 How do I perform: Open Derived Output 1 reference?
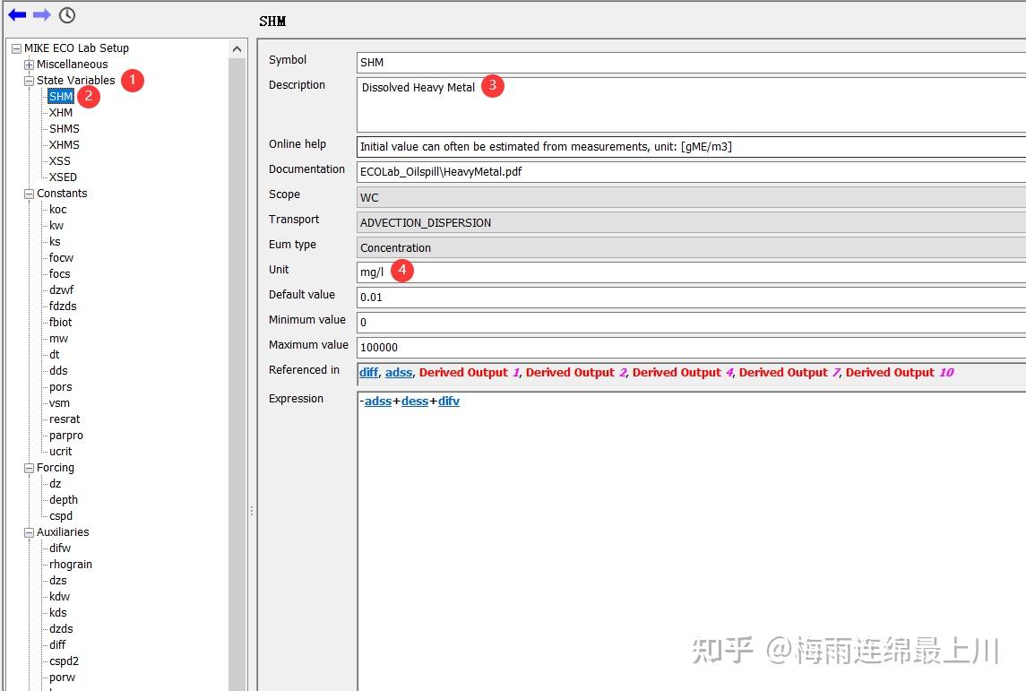click(470, 372)
